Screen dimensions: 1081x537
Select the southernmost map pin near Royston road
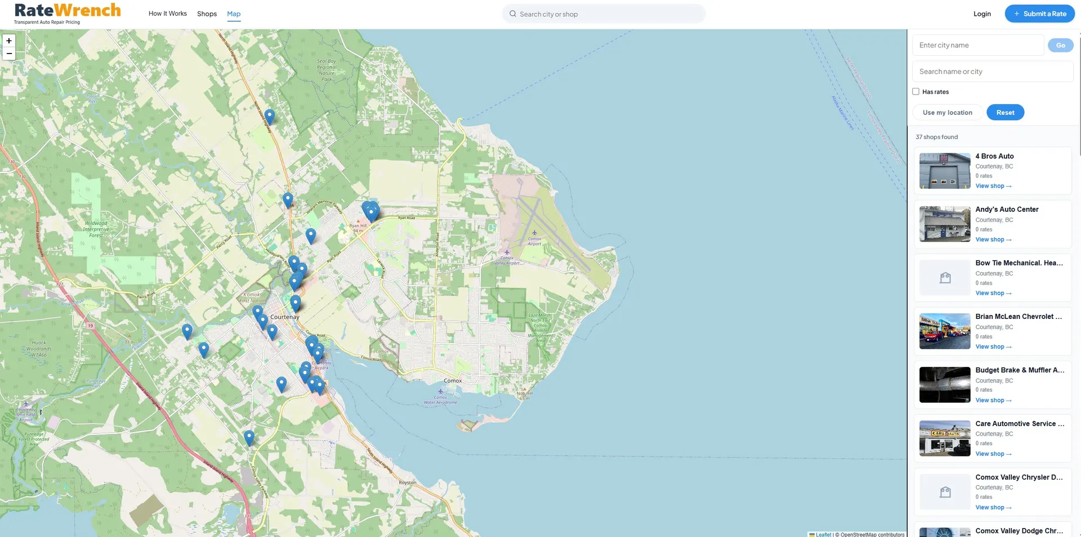click(x=249, y=438)
